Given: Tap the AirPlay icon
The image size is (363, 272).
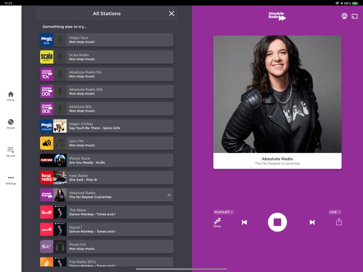Looking at the screenshot, I should (344, 16).
